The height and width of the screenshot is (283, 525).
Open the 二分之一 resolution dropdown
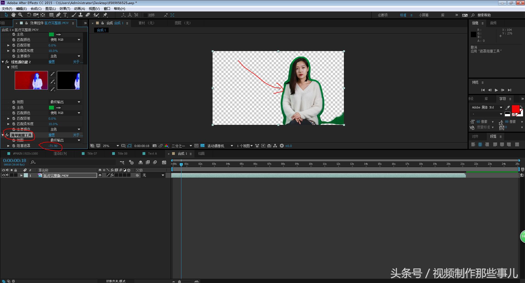tap(190, 146)
